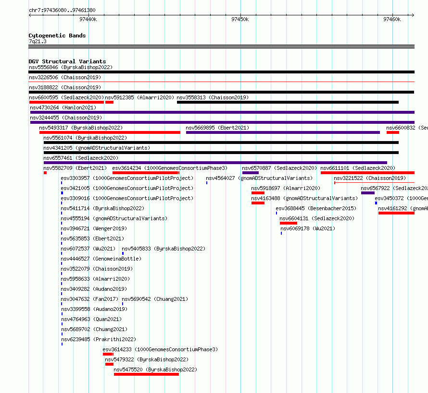Click the chr7:97436080..97461380 coordinates text

pos(62,10)
